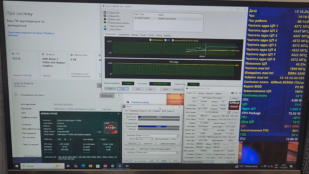Open Task View on the taskbar
This screenshot has height=174, width=309.
pyautogui.click(x=68, y=166)
